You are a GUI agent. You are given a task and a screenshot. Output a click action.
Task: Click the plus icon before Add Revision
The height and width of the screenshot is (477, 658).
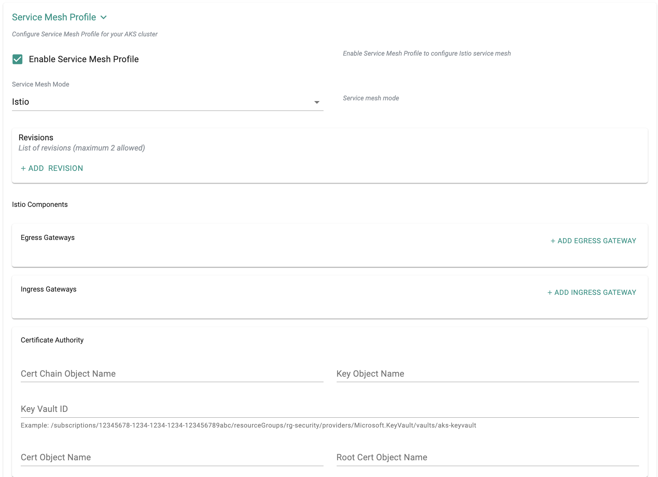tap(23, 168)
